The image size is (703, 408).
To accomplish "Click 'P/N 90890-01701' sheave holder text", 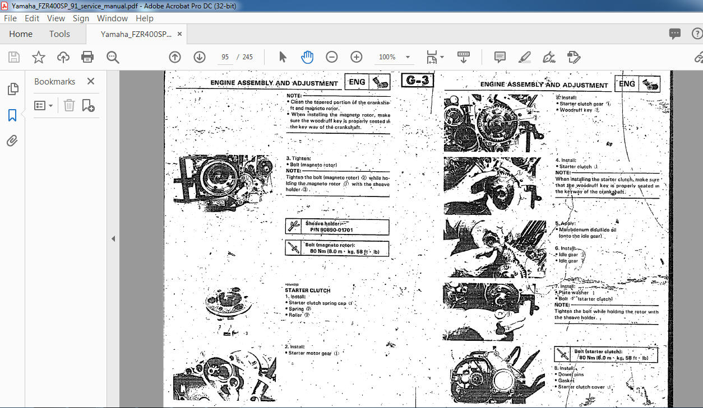I will tap(331, 230).
